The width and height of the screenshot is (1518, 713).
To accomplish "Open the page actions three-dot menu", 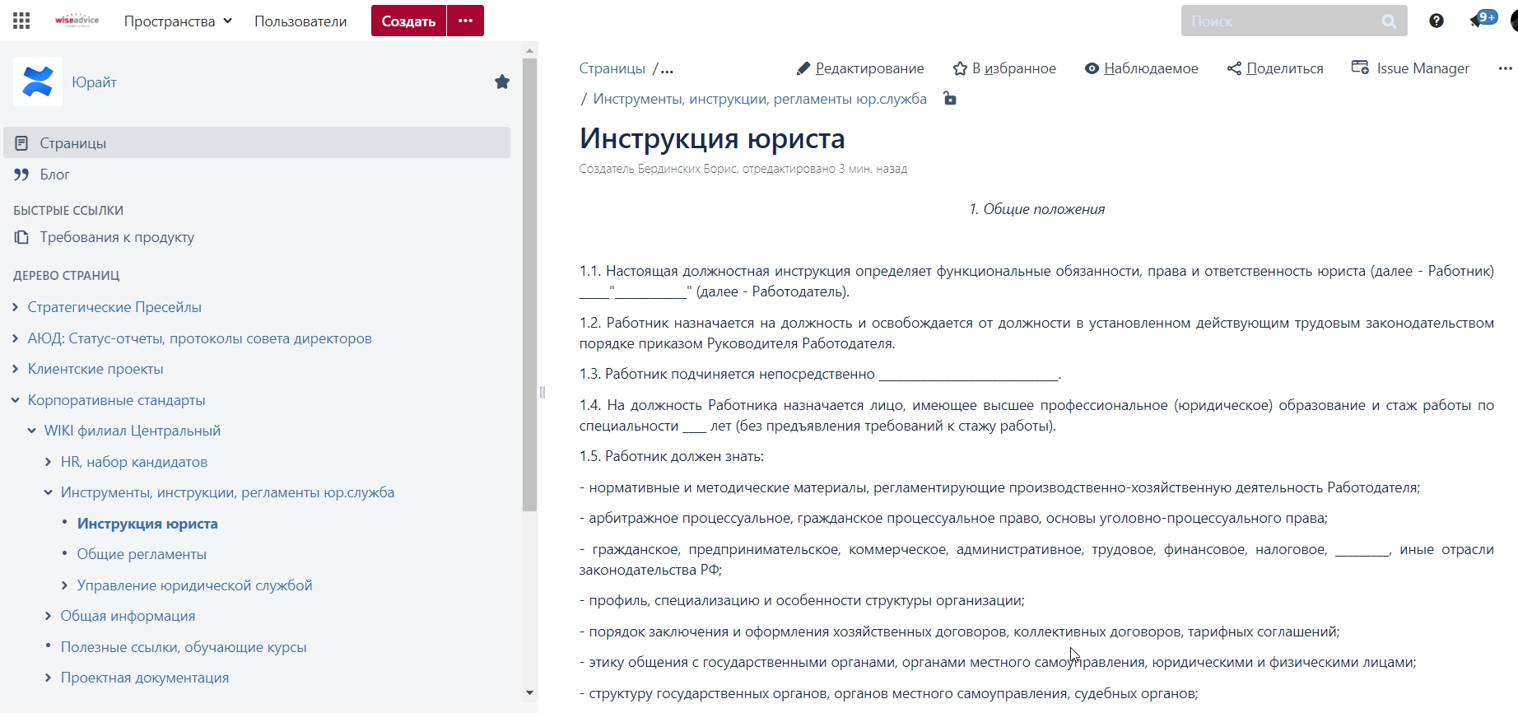I will coord(1506,68).
